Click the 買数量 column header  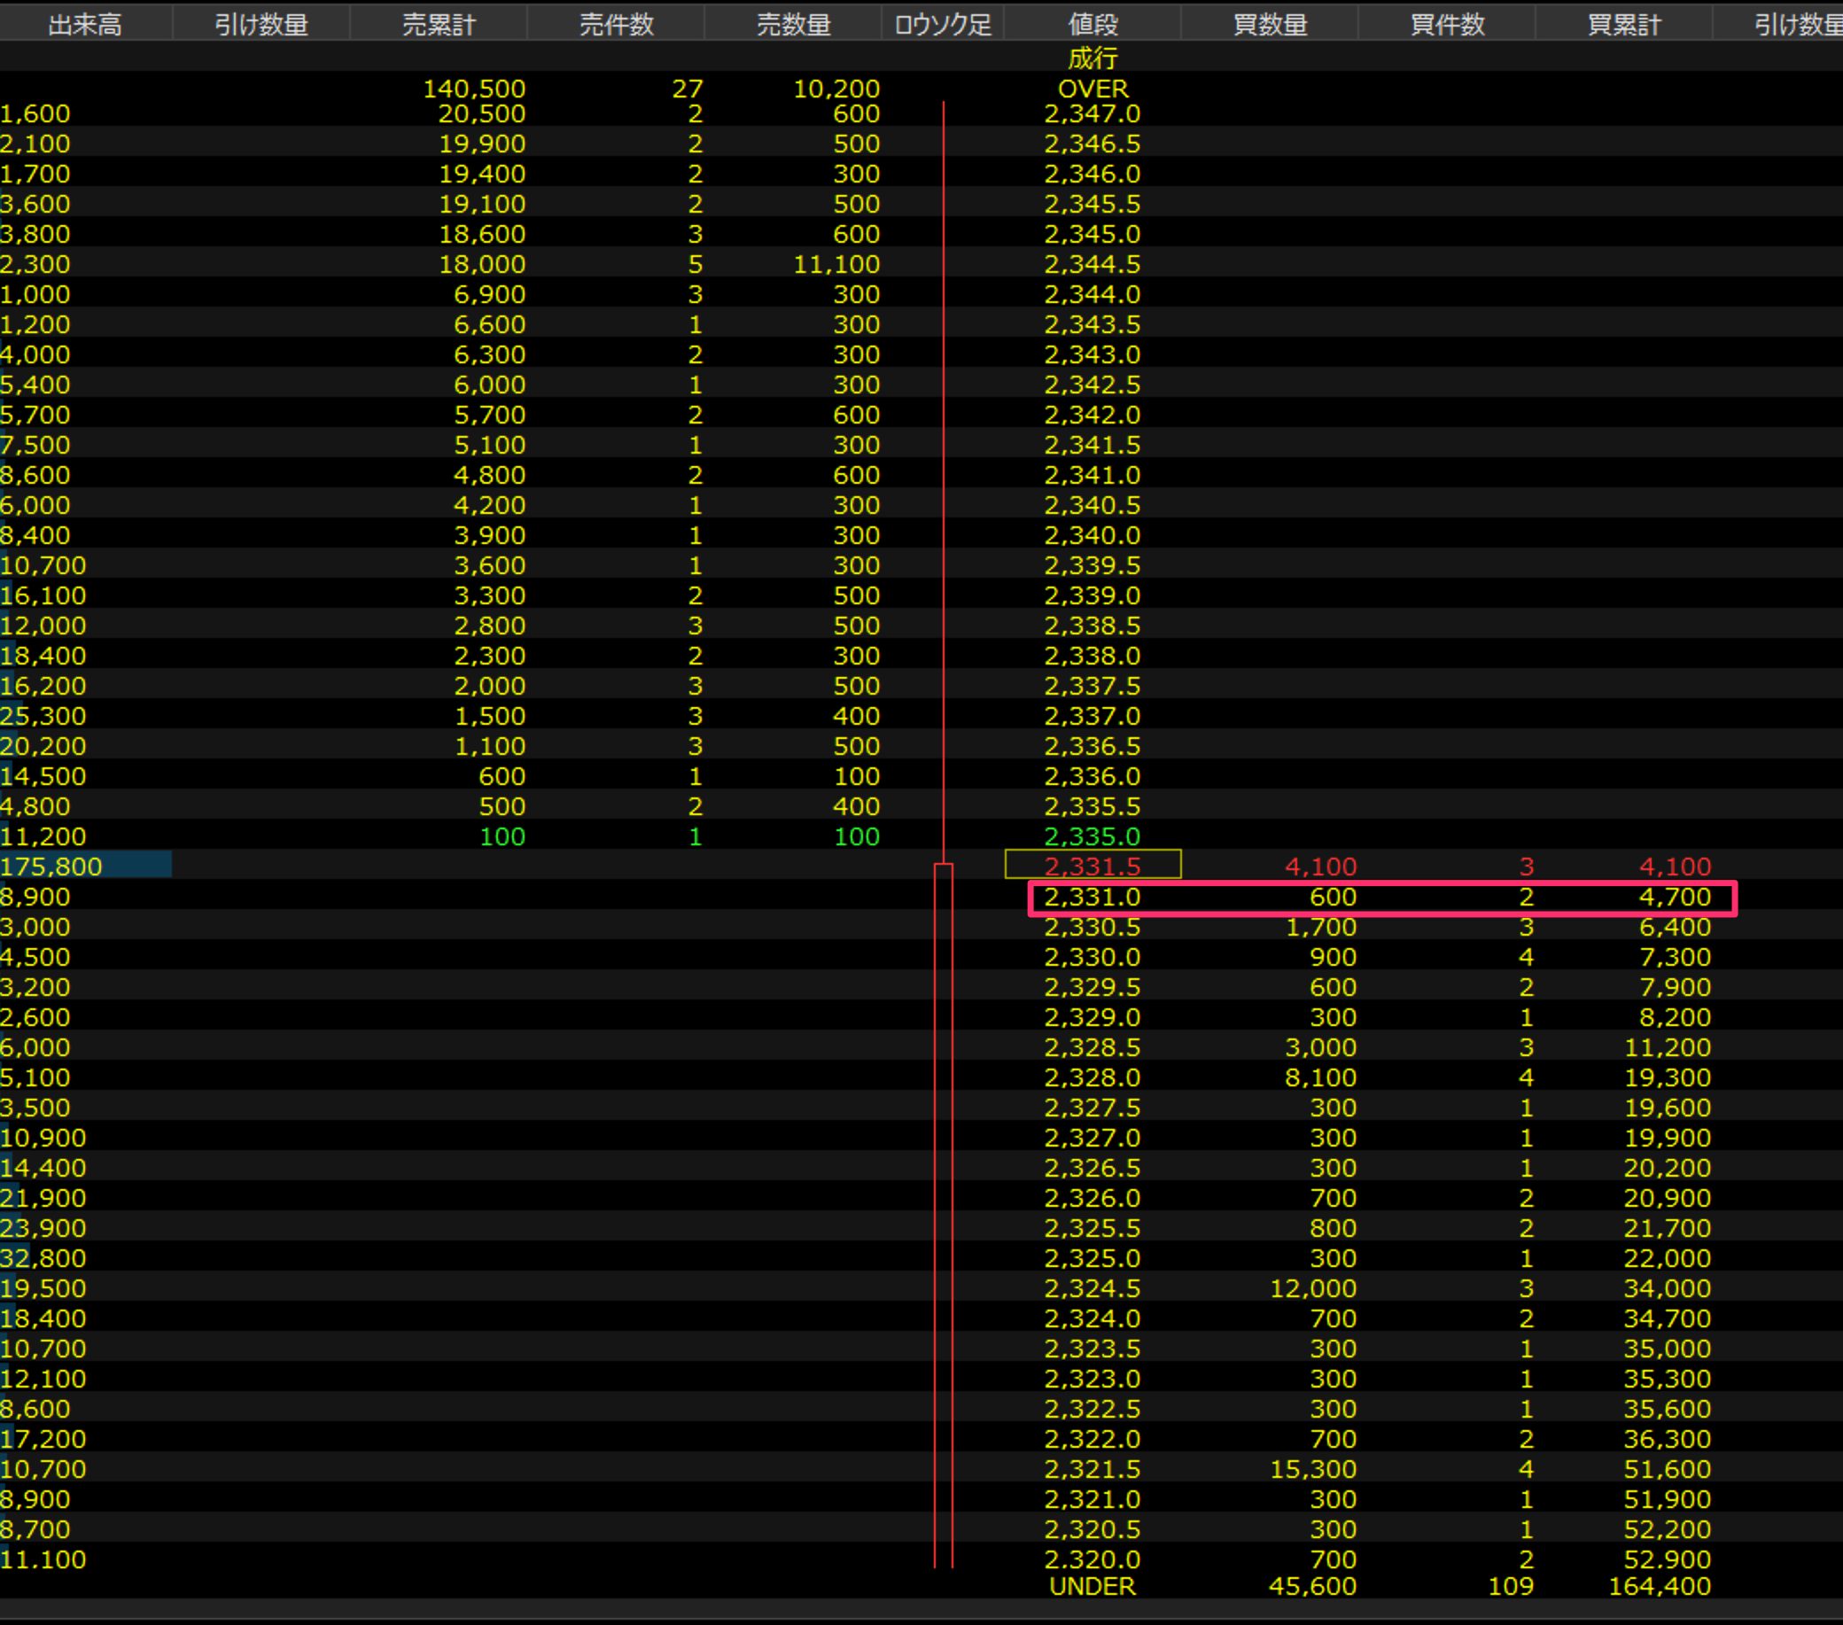tap(1270, 24)
